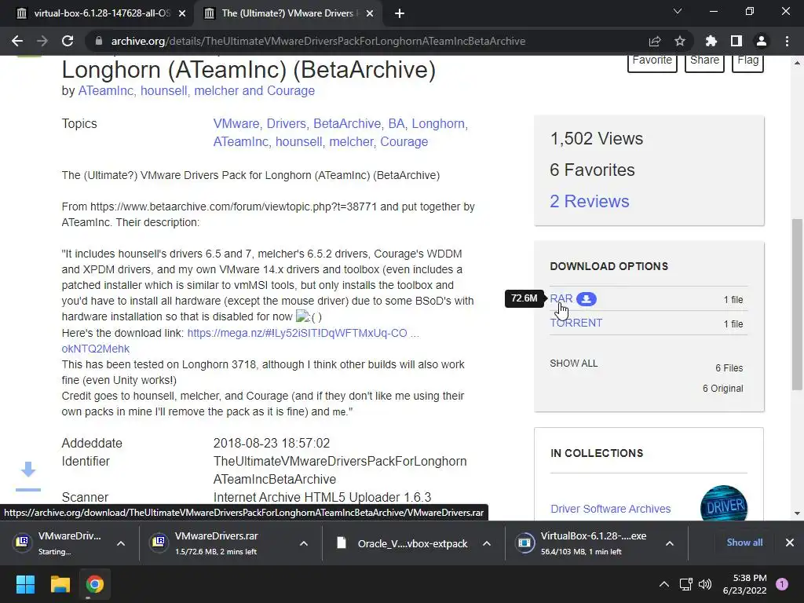Click the page vertical scrollbar thumb

797,305
